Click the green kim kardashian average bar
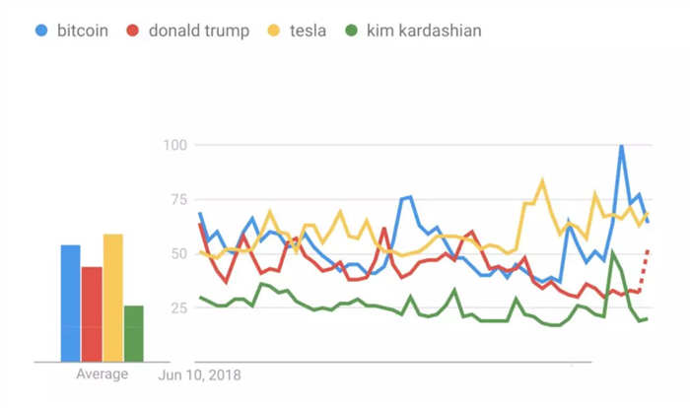The width and height of the screenshot is (690, 408). pyautogui.click(x=134, y=334)
